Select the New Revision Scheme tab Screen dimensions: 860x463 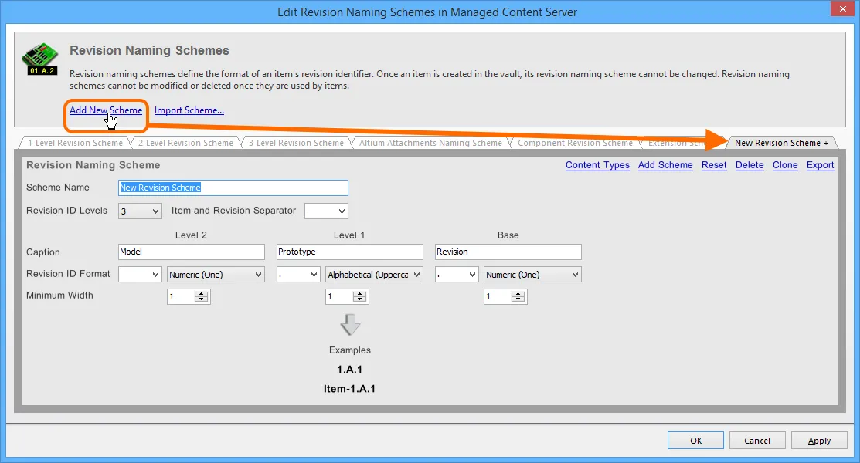click(781, 143)
